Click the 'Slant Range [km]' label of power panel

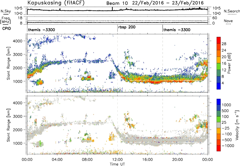[x=8, y=63]
